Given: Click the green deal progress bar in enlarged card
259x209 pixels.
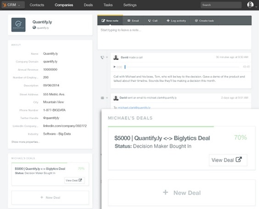Looking at the screenshot, I should pos(161,126).
